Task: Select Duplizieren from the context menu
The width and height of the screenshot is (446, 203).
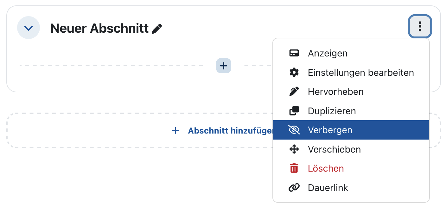Action: point(331,111)
